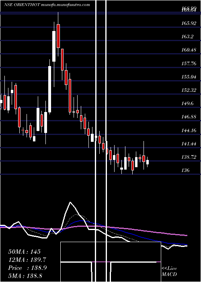Click the 165.92 price axis label

[189, 23]
